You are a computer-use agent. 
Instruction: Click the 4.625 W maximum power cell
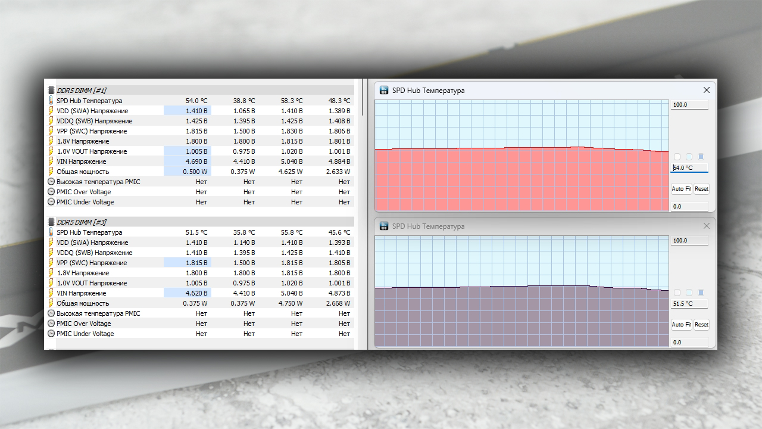click(291, 172)
